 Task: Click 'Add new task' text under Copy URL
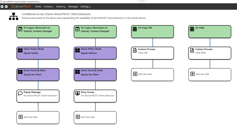[145, 74]
